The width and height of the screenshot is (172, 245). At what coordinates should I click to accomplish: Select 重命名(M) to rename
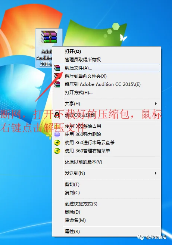click(x=107, y=220)
